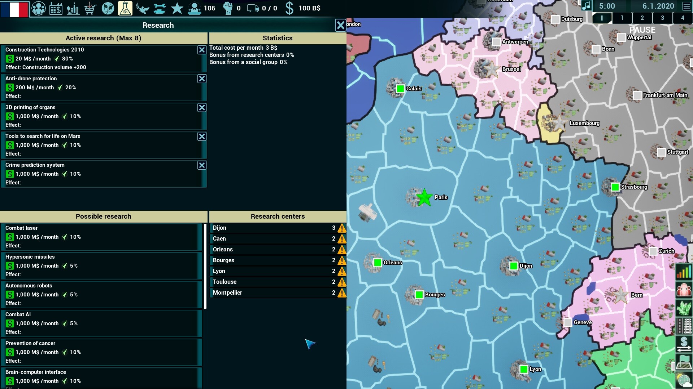Click warning triangle beside Dijon
The height and width of the screenshot is (389, 693).
coord(341,228)
